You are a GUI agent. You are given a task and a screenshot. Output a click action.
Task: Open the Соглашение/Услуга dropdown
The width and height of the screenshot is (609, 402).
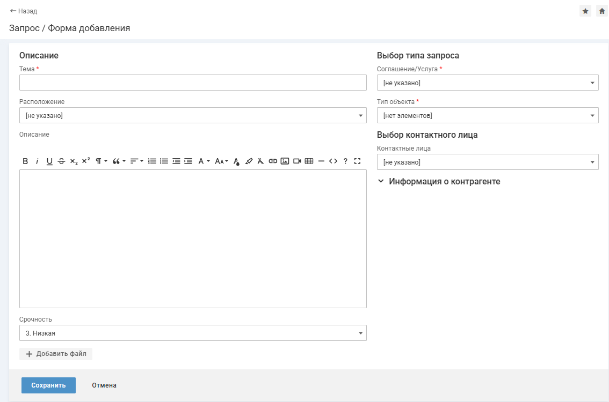488,83
